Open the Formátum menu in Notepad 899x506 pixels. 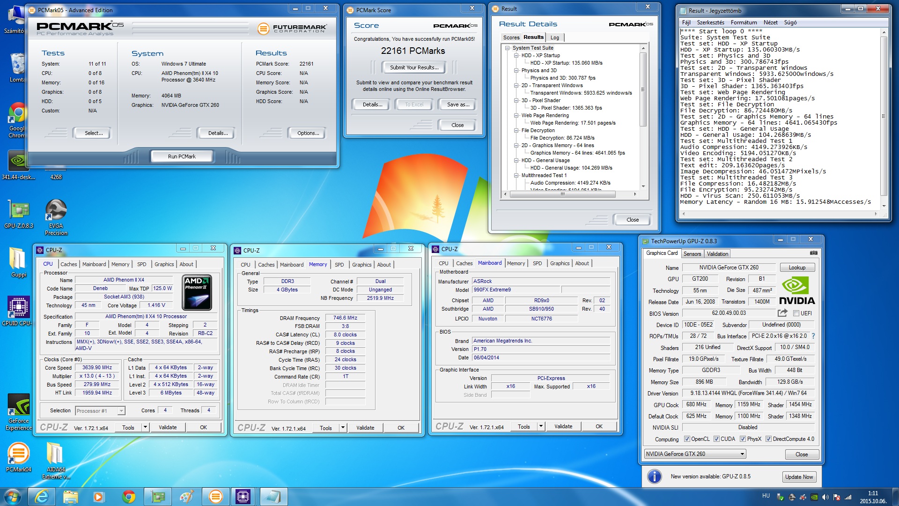coord(744,22)
